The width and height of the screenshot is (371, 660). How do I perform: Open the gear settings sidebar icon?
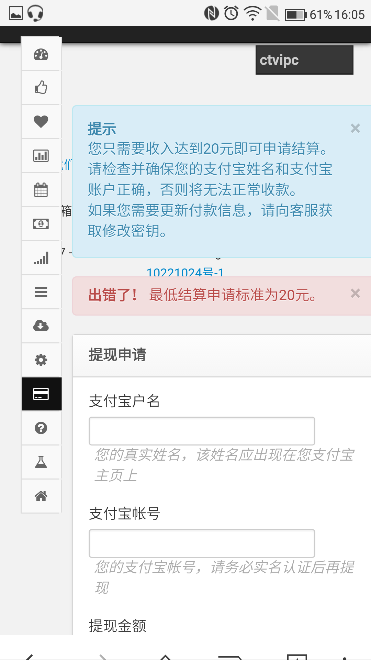point(41,360)
